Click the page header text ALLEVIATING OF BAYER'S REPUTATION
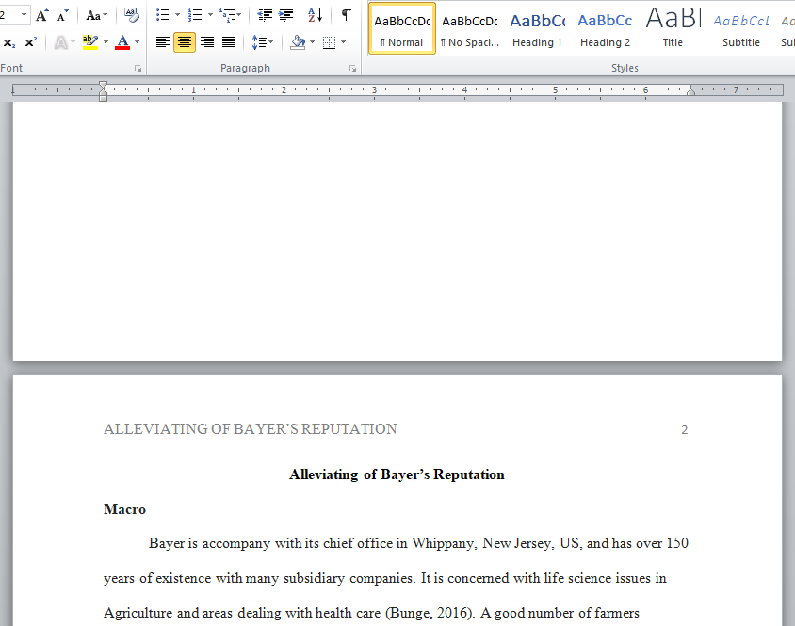795x626 pixels. [251, 429]
